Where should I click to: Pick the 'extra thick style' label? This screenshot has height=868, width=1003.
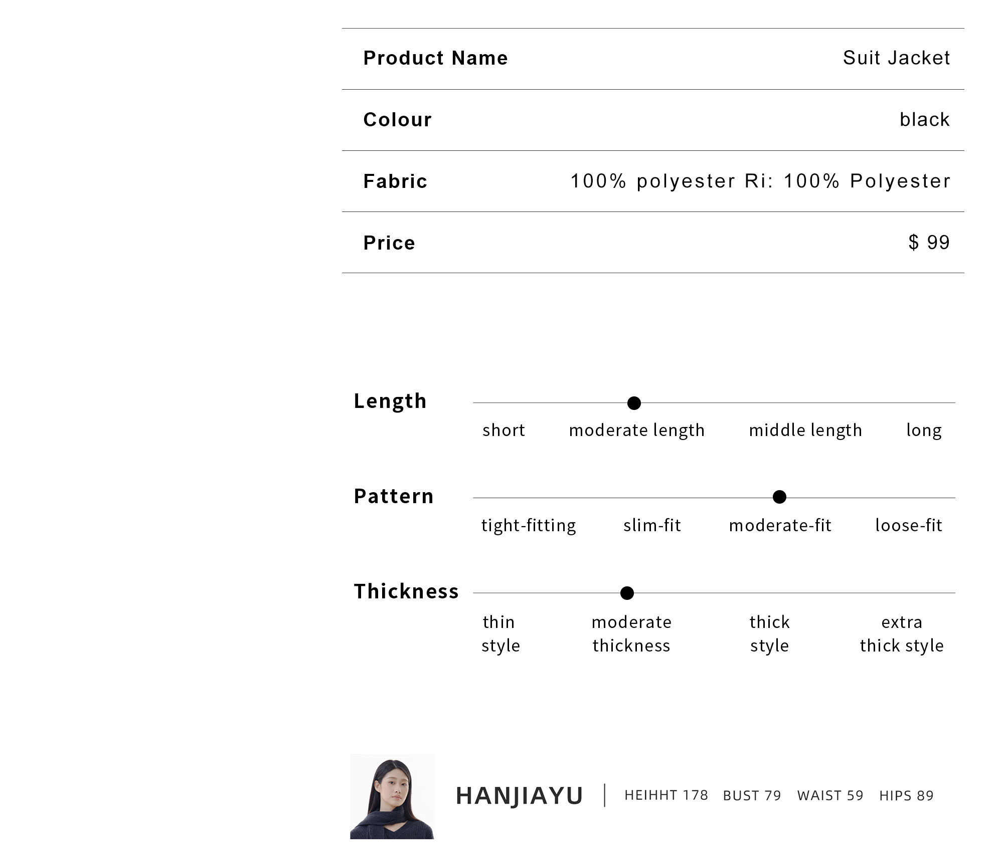[x=902, y=634]
